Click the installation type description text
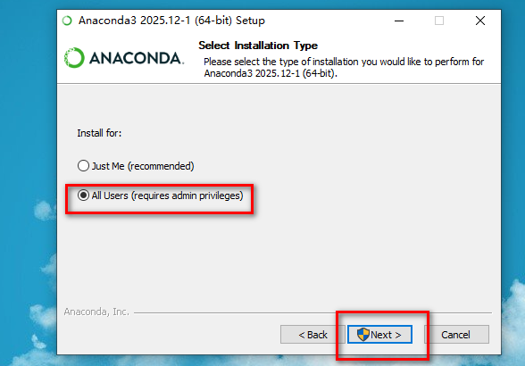 (x=344, y=67)
